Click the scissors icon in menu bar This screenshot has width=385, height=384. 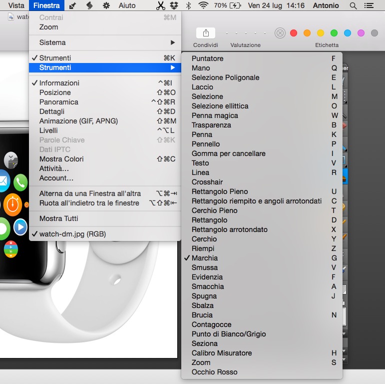tap(161, 5)
